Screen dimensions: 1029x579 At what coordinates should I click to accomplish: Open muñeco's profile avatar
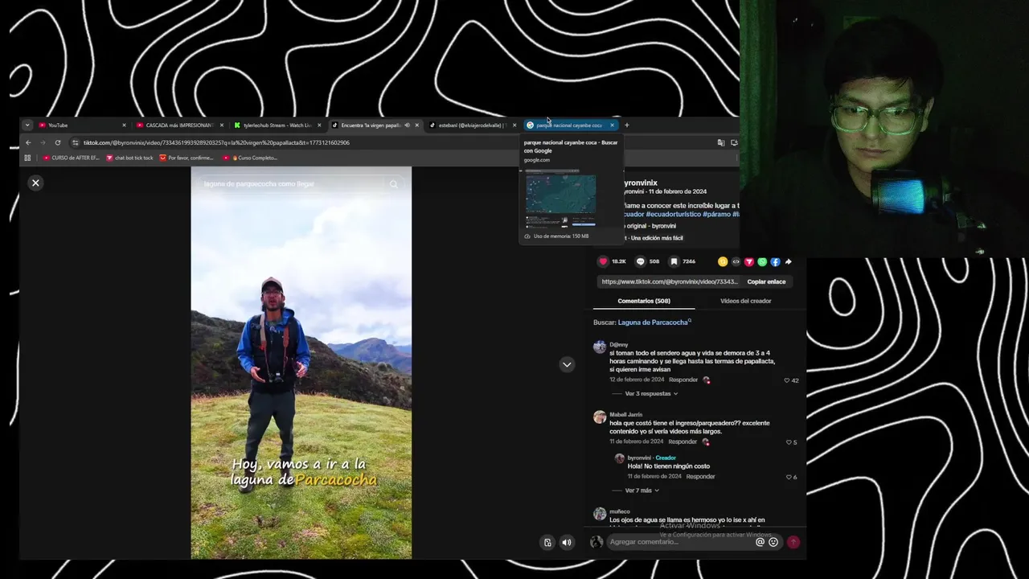point(600,514)
